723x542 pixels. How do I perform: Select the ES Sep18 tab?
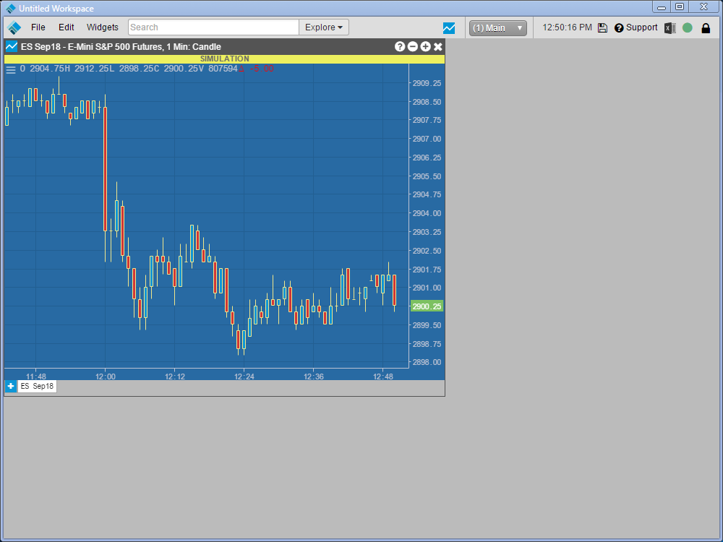[x=37, y=386]
